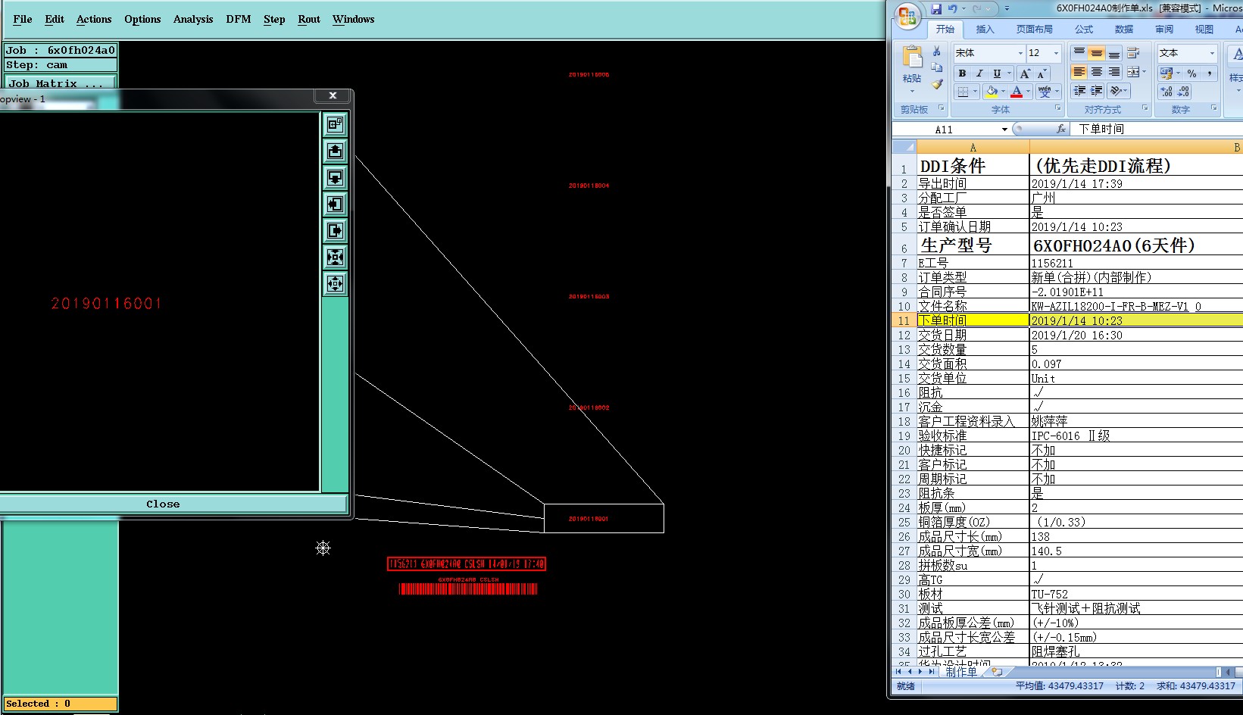The width and height of the screenshot is (1243, 715).
Task: Open the font size dropdown showing 12
Action: click(1056, 53)
